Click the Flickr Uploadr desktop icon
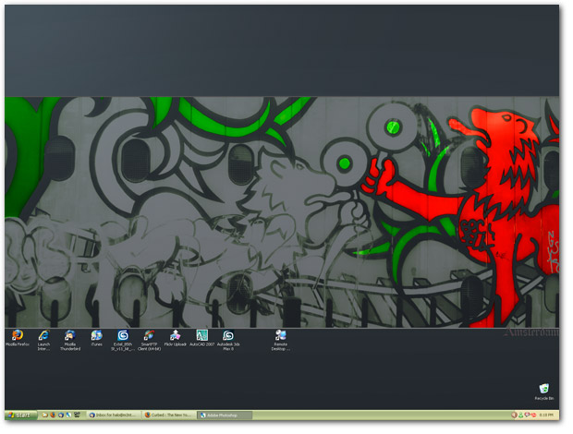The image size is (573, 434). click(x=176, y=336)
